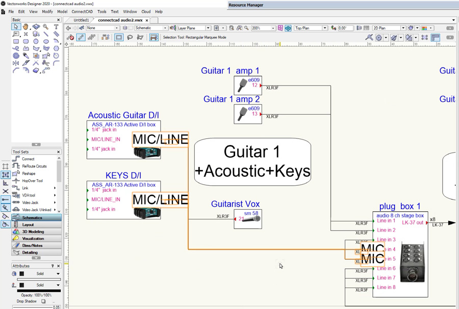Screen dimensions: 459x309
Task: Toggle the Drop Shadow checkbox
Action: coord(43,301)
